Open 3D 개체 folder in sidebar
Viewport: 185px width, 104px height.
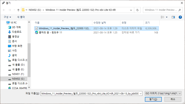pos(14,27)
